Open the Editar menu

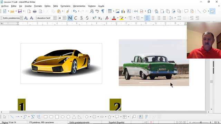click(x=14, y=6)
